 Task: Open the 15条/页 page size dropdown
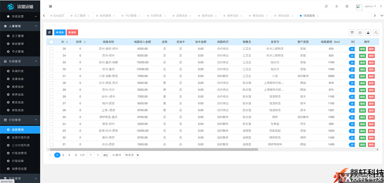(x=131, y=155)
